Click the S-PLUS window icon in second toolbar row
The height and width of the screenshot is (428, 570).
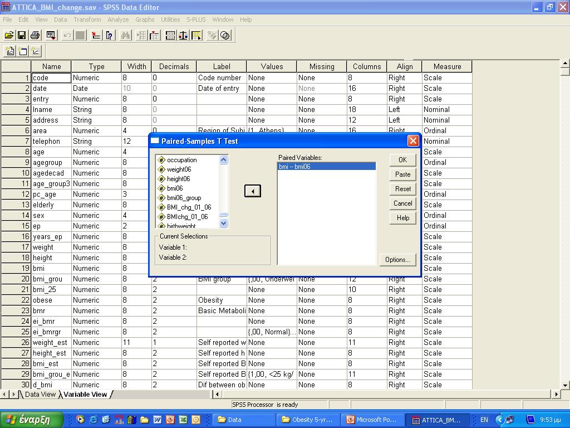coord(22,51)
